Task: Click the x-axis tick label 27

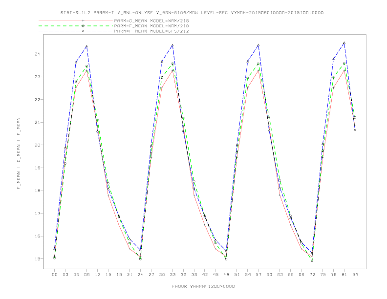Action: pyautogui.click(x=151, y=275)
